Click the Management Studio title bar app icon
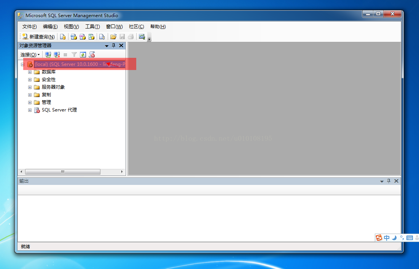Screen dimensions: 419x269 pos(21,16)
